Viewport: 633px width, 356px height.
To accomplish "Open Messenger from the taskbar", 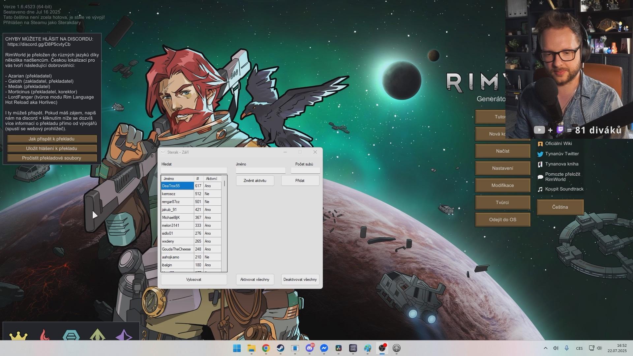I will [x=324, y=348].
